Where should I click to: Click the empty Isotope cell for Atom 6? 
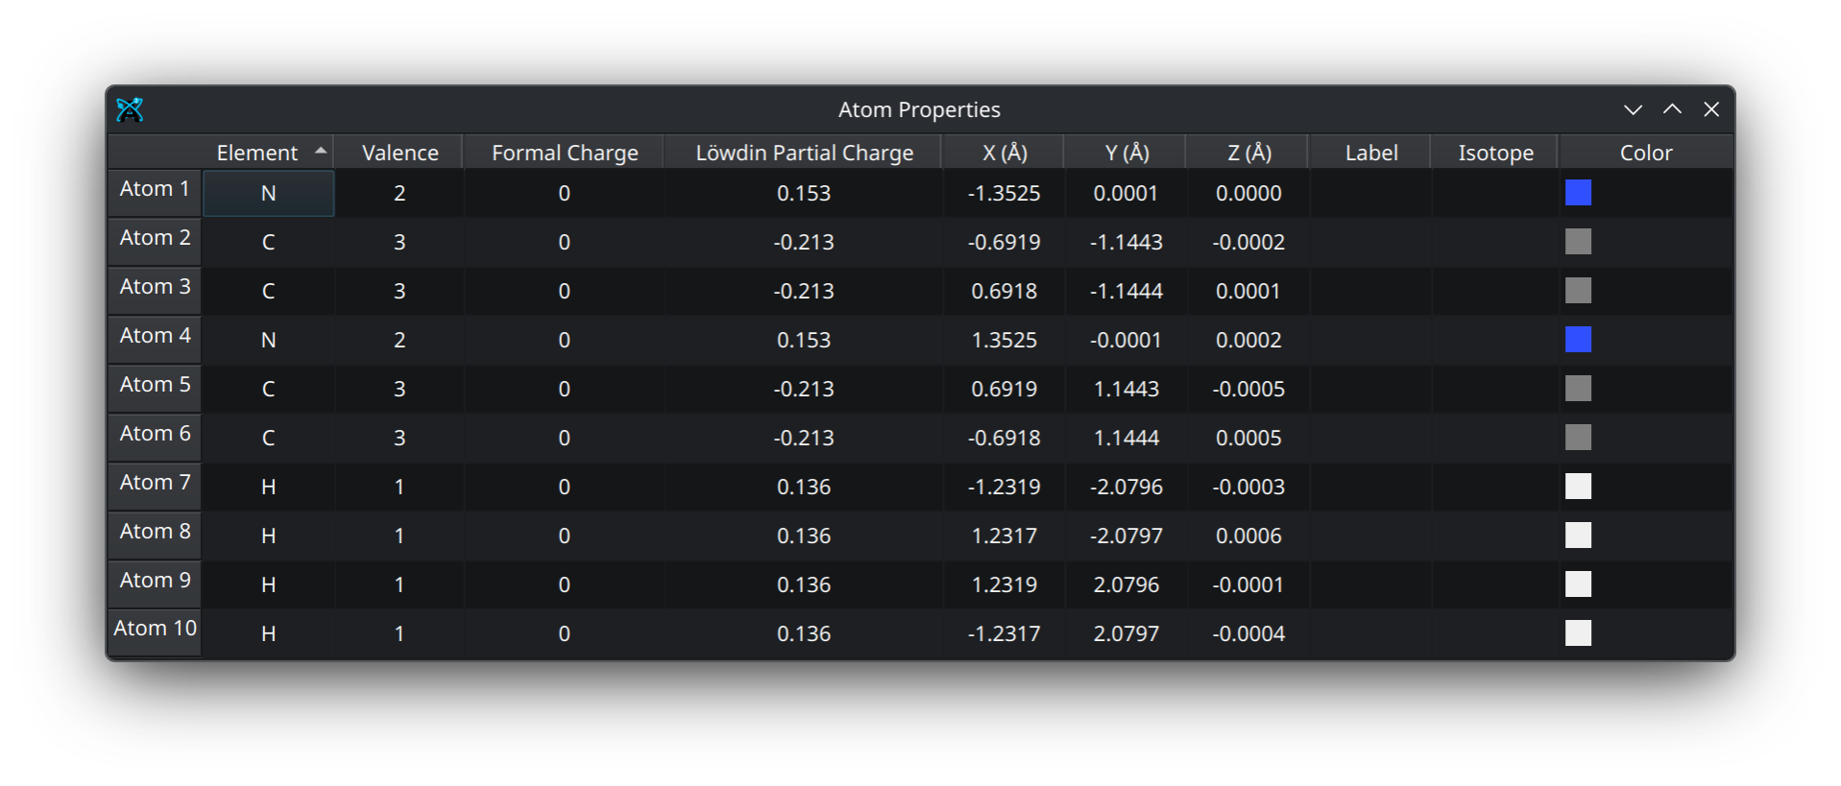pos(1494,439)
